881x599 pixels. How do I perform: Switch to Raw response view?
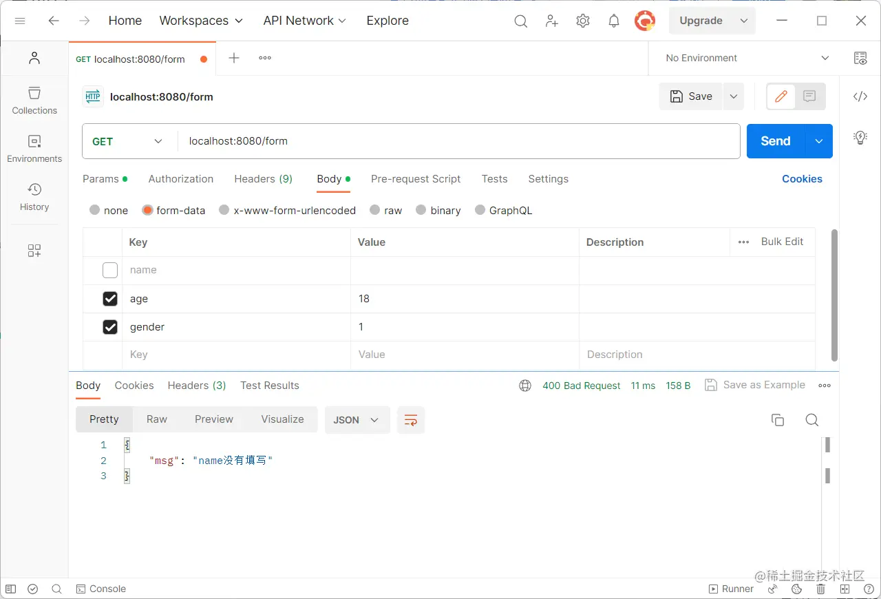157,419
